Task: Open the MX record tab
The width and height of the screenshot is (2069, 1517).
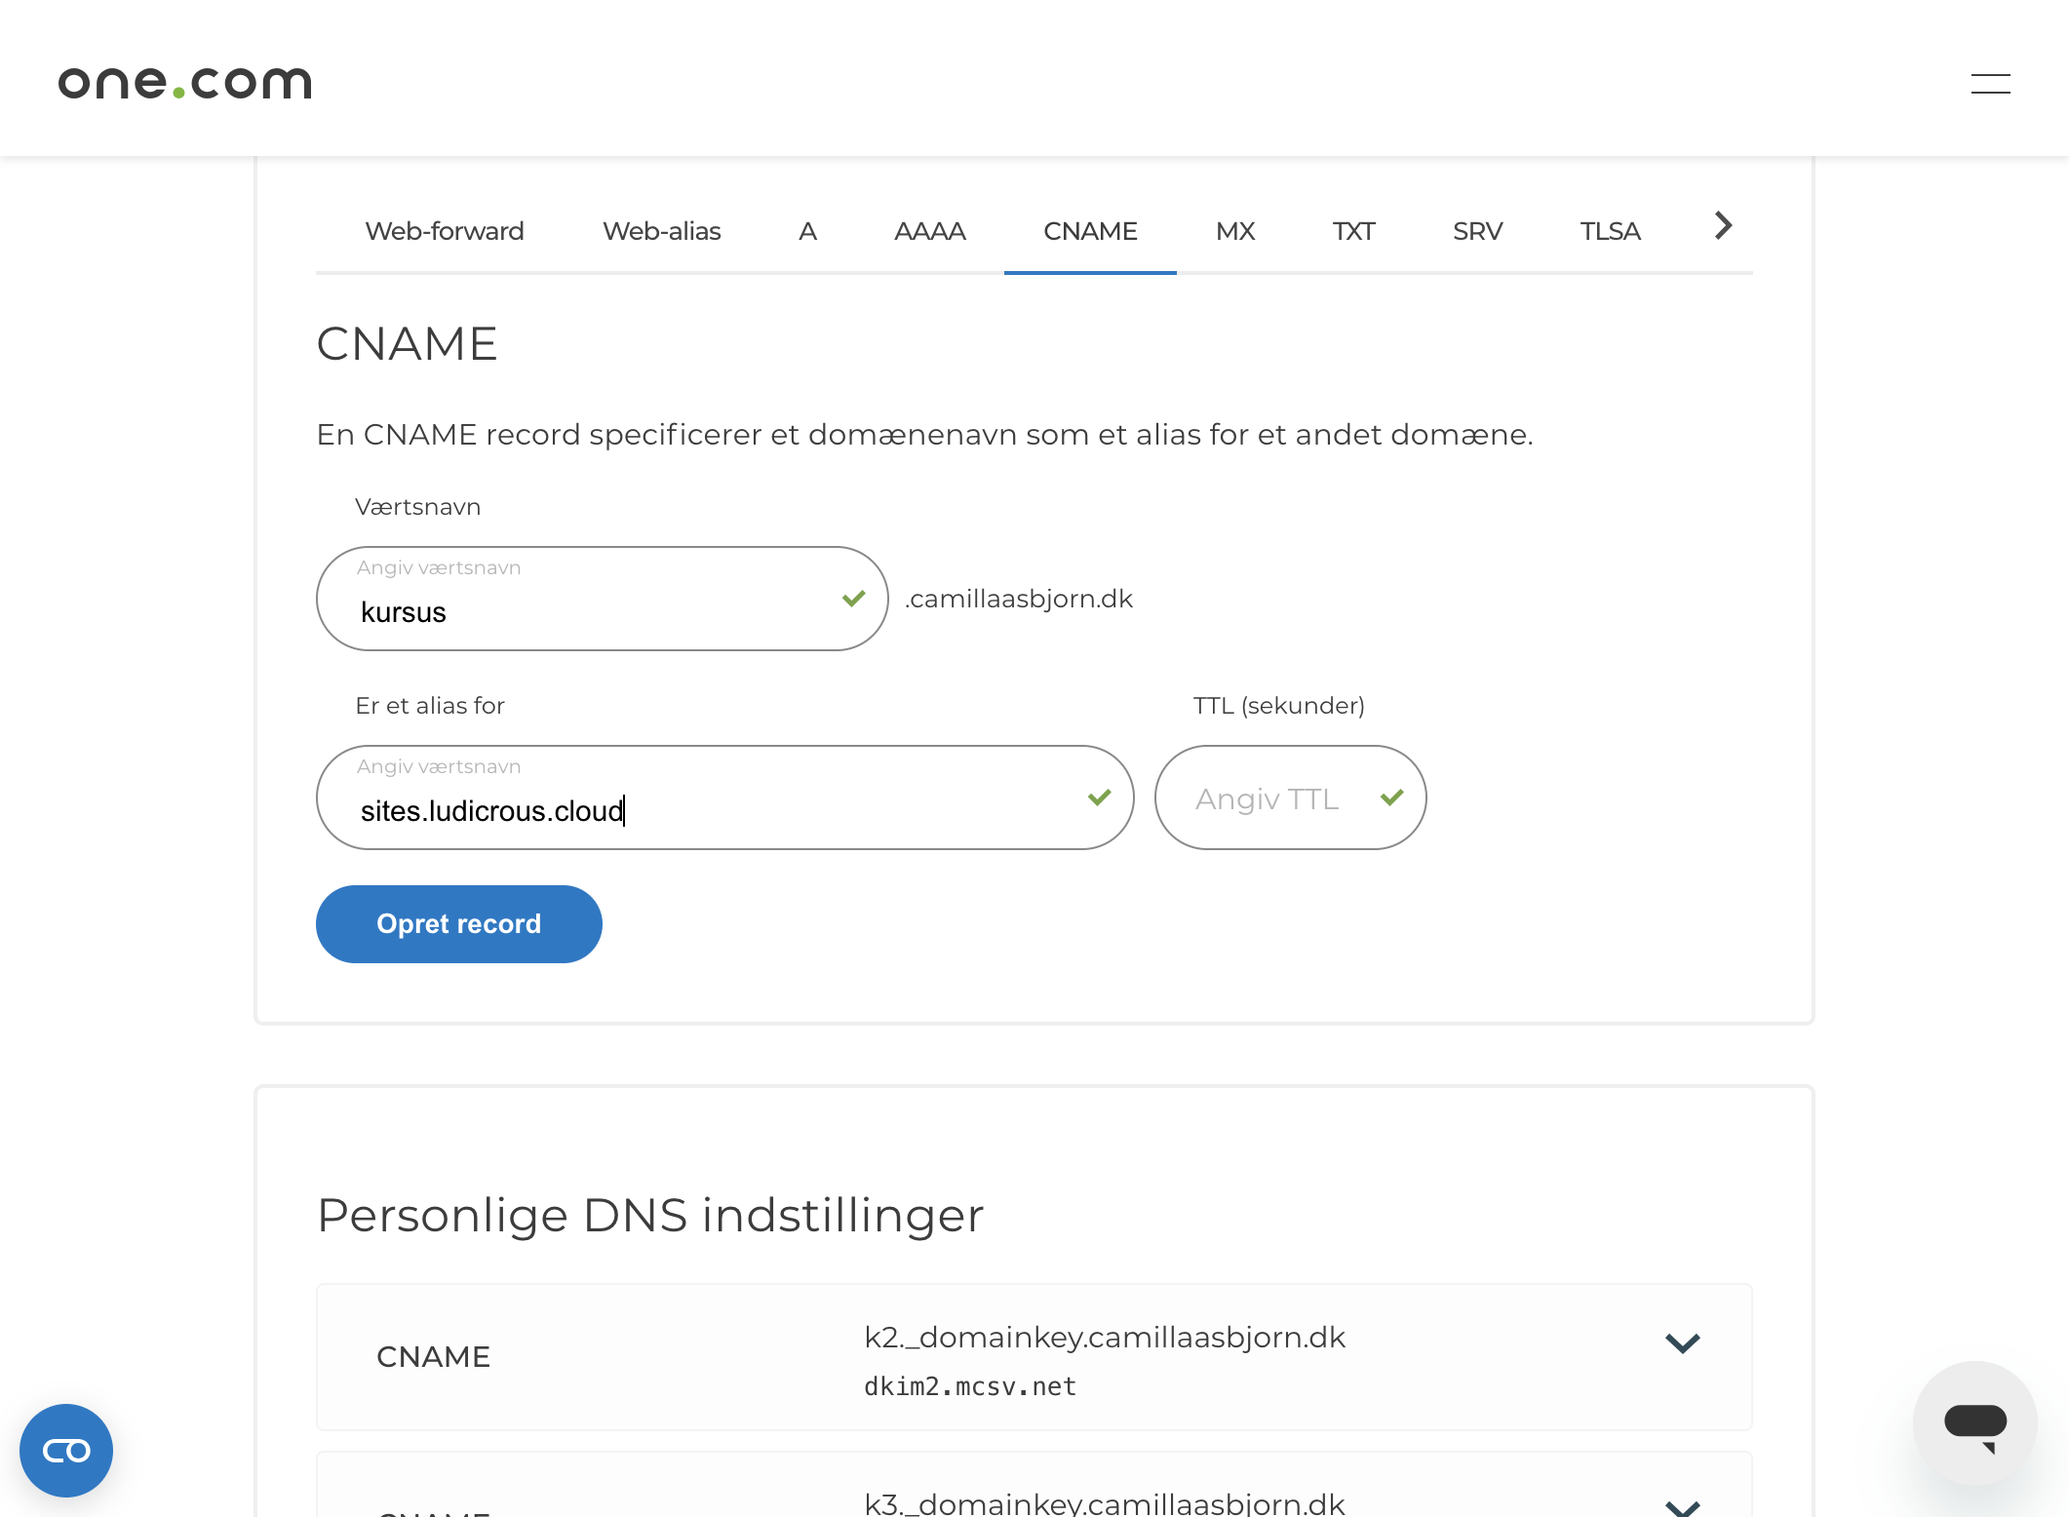Action: point(1235,231)
